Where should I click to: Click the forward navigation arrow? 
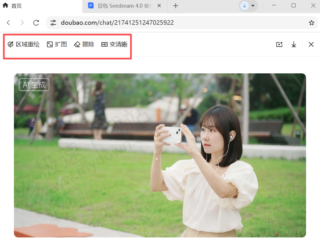(x=22, y=22)
